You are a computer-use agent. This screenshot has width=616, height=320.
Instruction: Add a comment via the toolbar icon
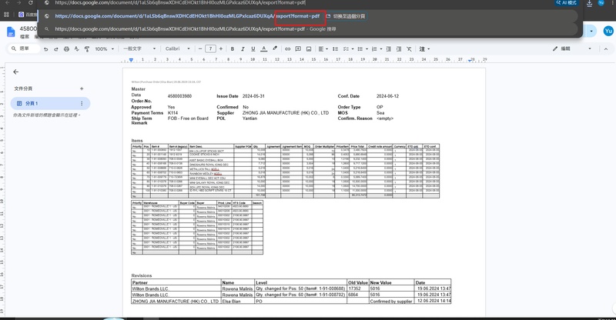tap(298, 48)
